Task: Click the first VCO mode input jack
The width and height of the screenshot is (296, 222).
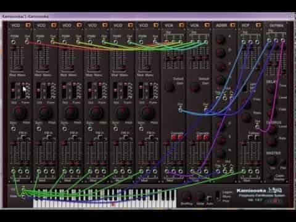Action: (x=14, y=42)
